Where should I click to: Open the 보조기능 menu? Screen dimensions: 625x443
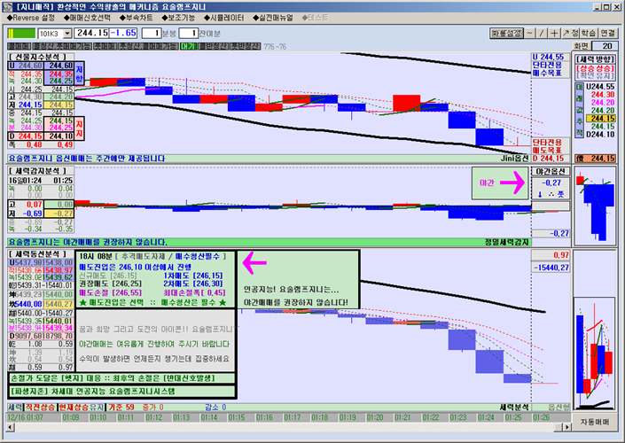[178, 18]
